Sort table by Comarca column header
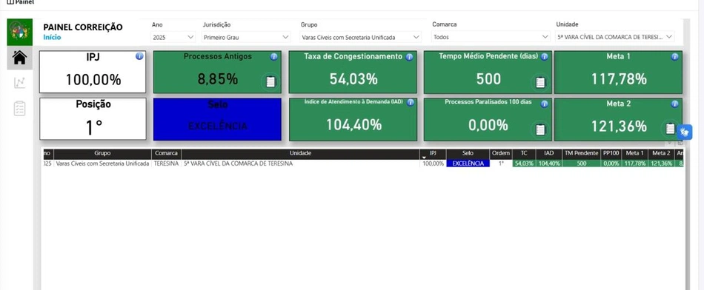The height and width of the screenshot is (290, 704). tap(166, 153)
